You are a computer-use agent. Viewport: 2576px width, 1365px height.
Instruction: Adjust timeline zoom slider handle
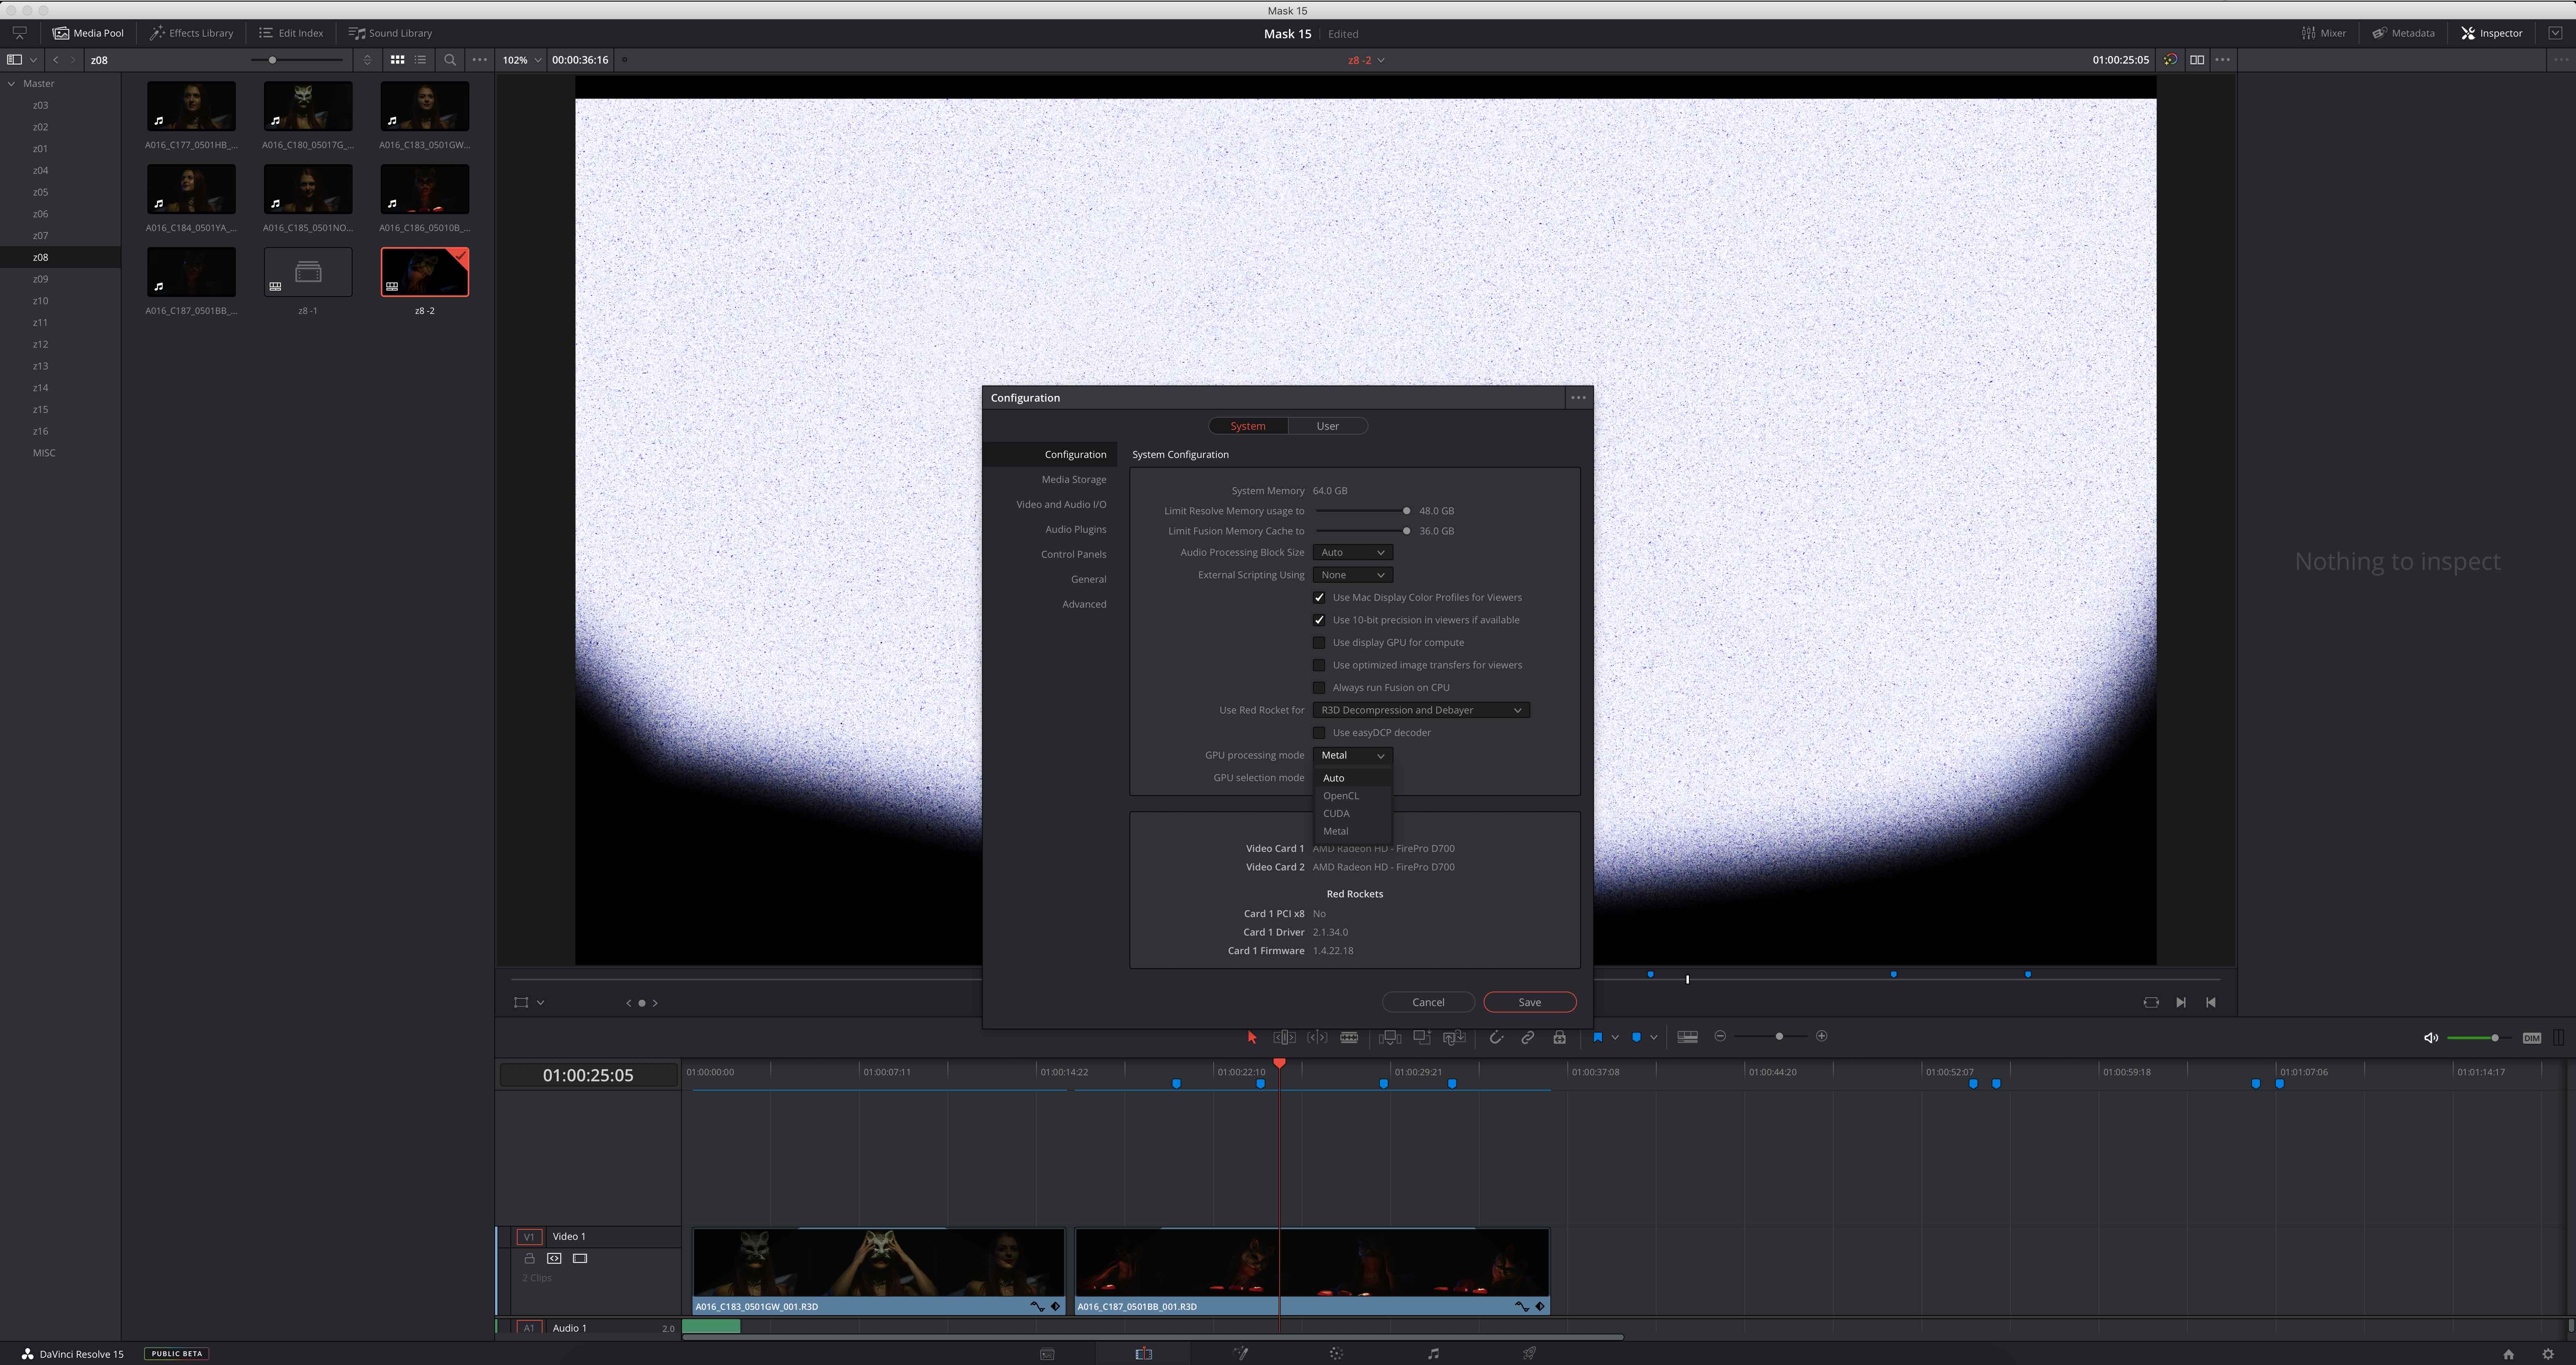coord(1779,1036)
